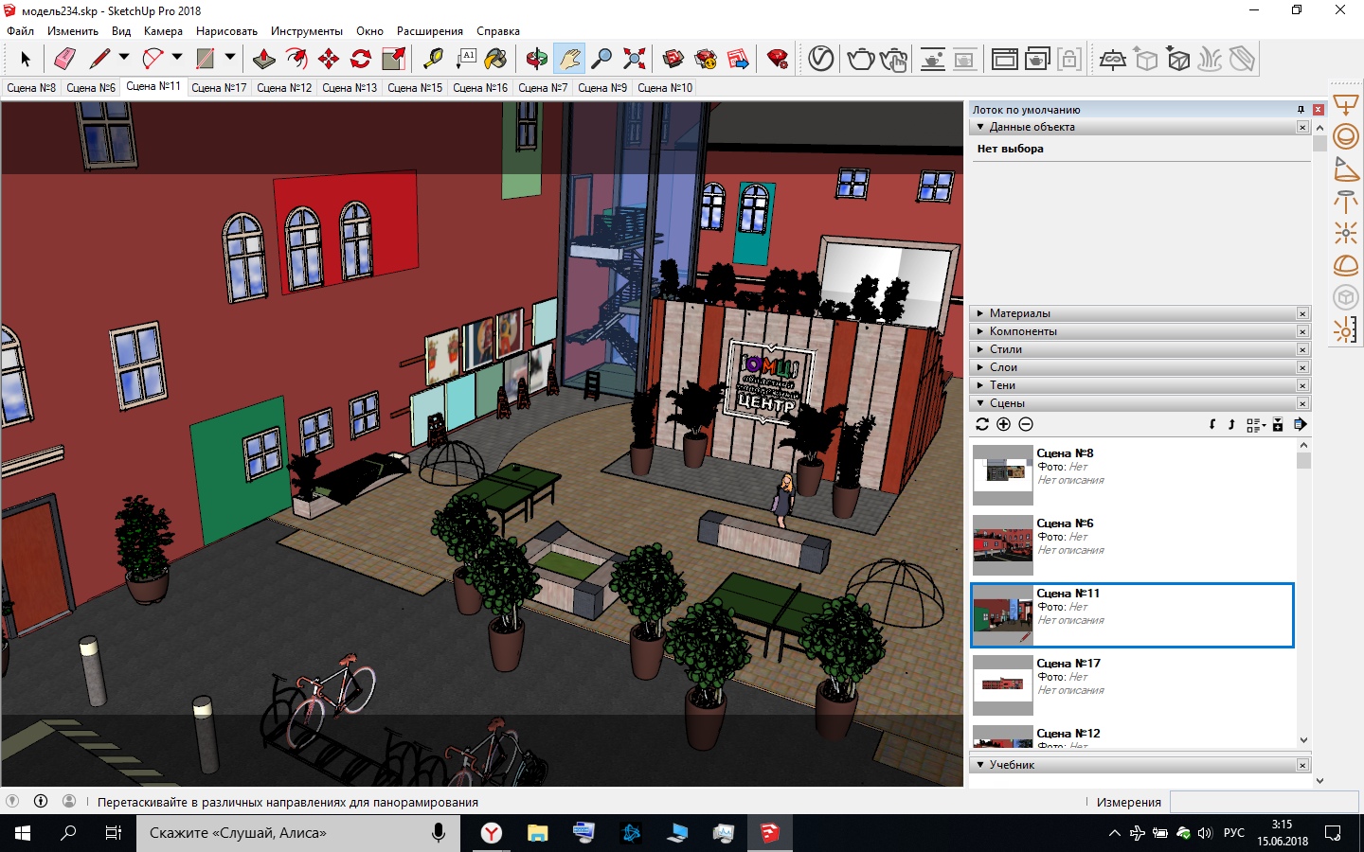Show scene details button

1278,425
